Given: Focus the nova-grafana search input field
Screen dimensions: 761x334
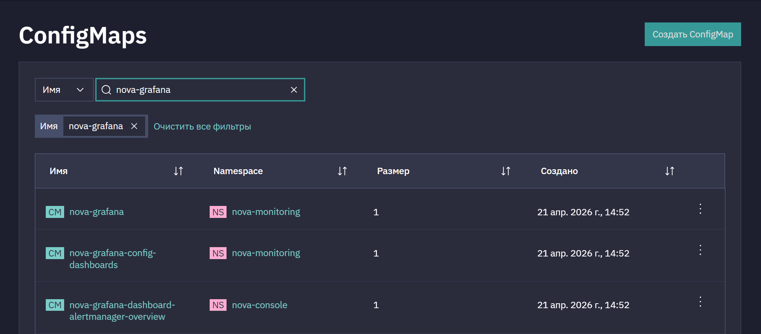Looking at the screenshot, I should point(200,90).
